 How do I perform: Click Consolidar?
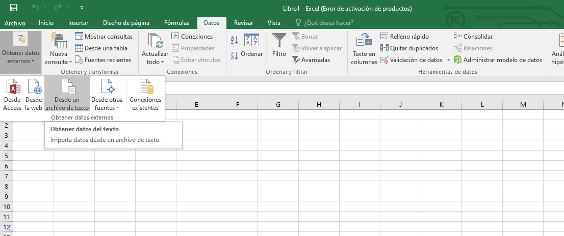click(473, 37)
